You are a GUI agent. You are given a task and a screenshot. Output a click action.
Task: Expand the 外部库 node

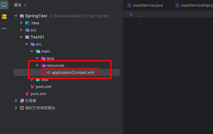coord(16,101)
